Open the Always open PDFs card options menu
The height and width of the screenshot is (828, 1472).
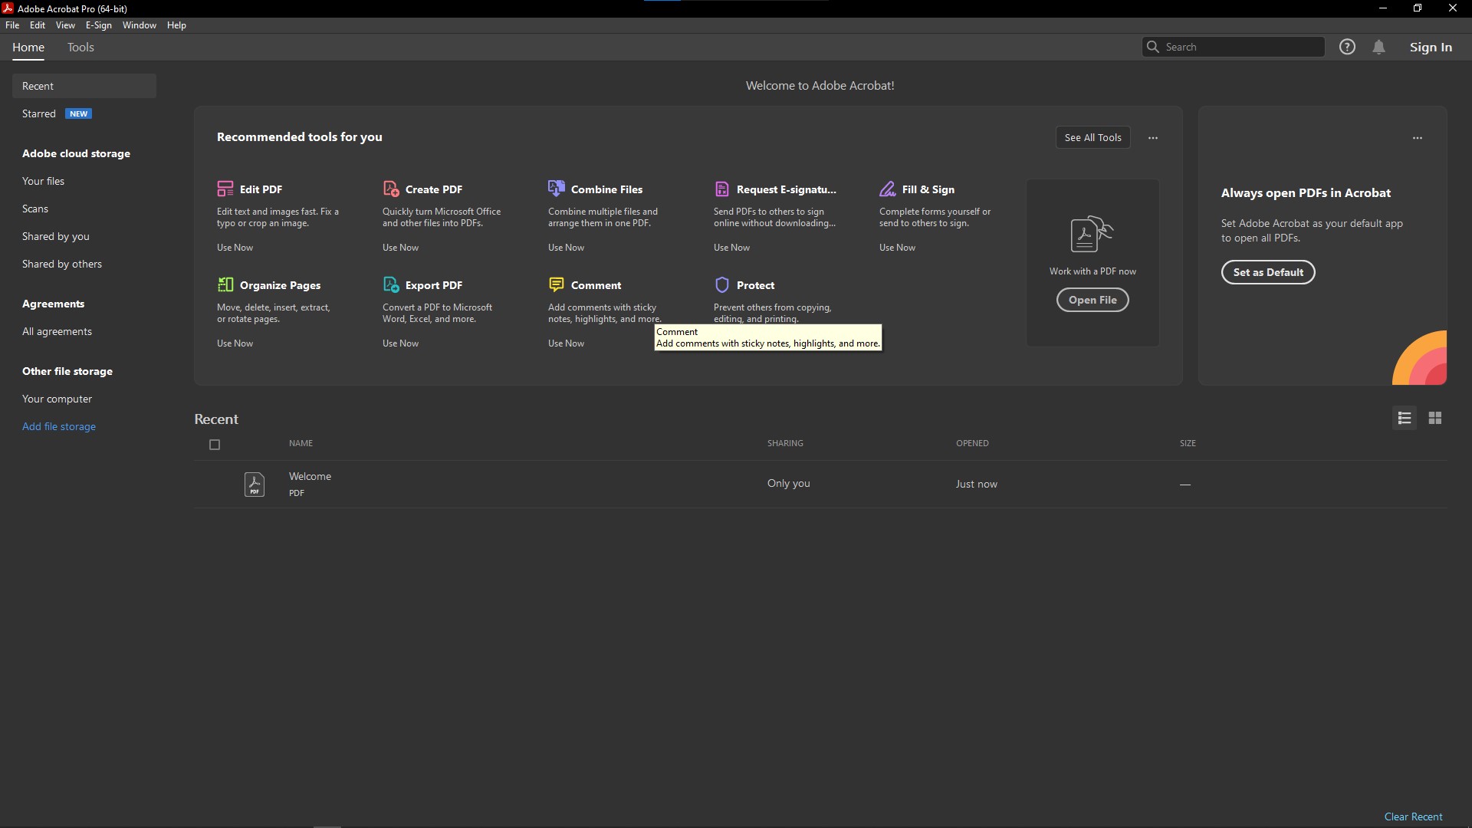tap(1418, 138)
